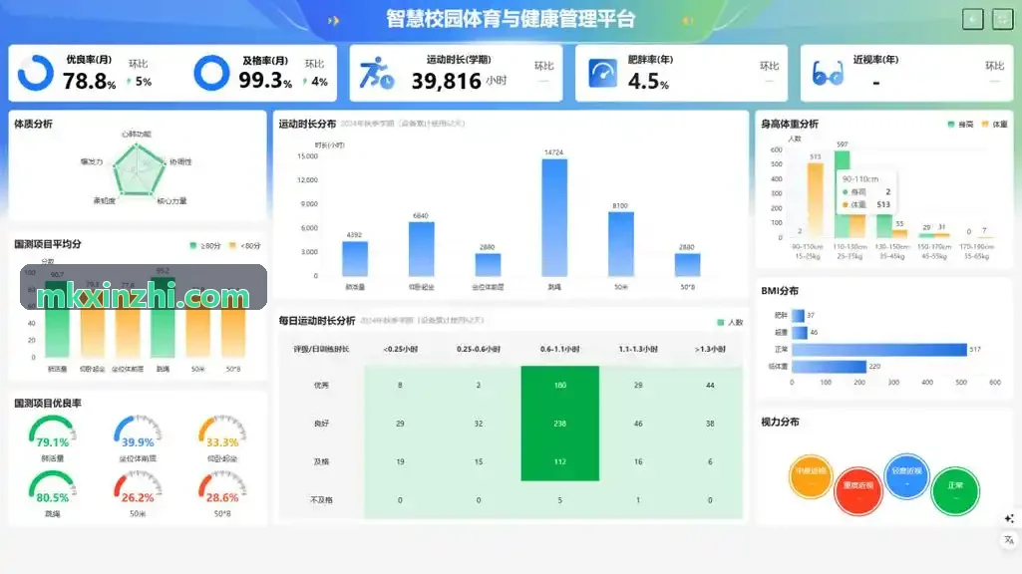Click the 99.3% pass rate value
This screenshot has height=574, width=1022.
pyautogui.click(x=265, y=81)
